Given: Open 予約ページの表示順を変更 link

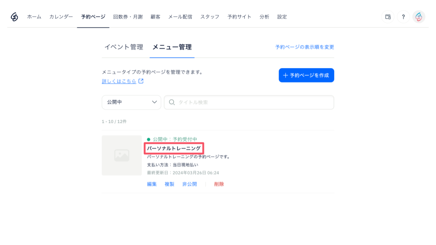Looking at the screenshot, I should click(x=305, y=47).
